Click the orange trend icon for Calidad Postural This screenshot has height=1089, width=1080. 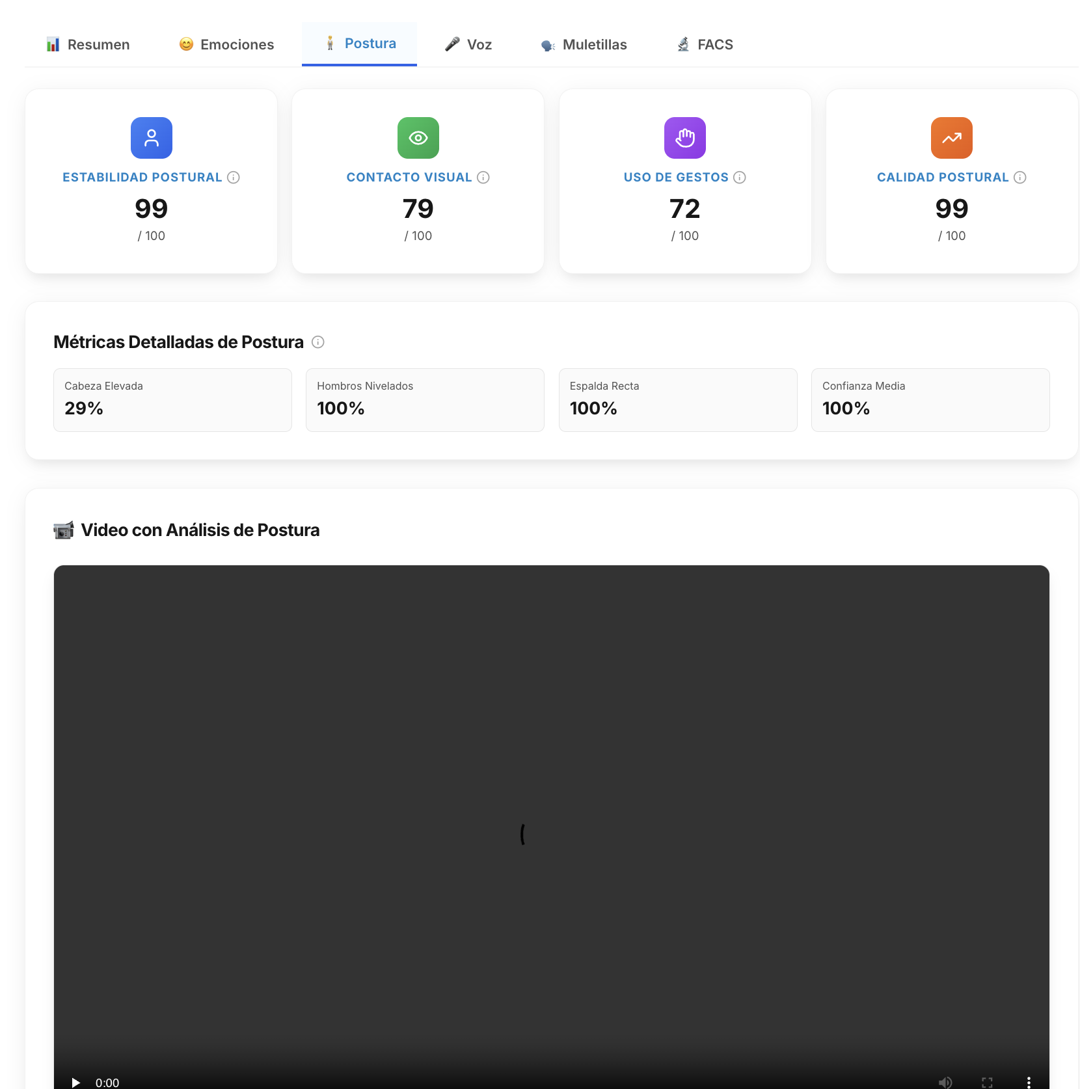pyautogui.click(x=952, y=138)
